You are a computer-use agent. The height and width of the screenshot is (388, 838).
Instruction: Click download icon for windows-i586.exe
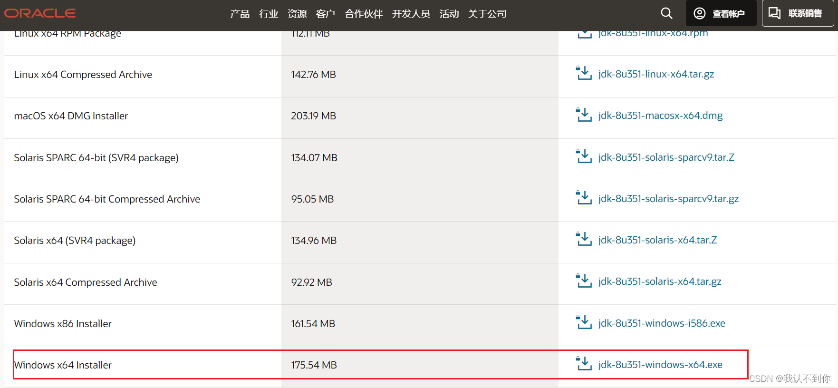pos(584,322)
